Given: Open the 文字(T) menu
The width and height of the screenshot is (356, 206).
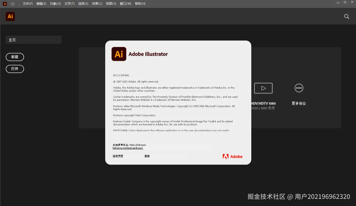Looking at the screenshot, I should pos(70,4).
